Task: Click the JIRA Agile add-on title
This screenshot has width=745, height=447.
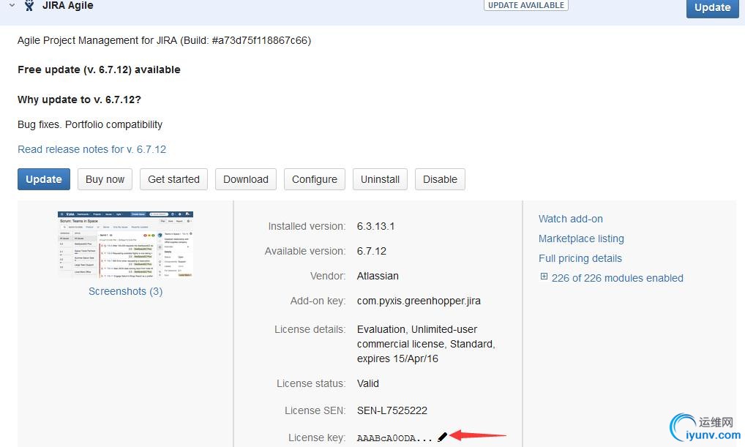Action: pos(67,6)
